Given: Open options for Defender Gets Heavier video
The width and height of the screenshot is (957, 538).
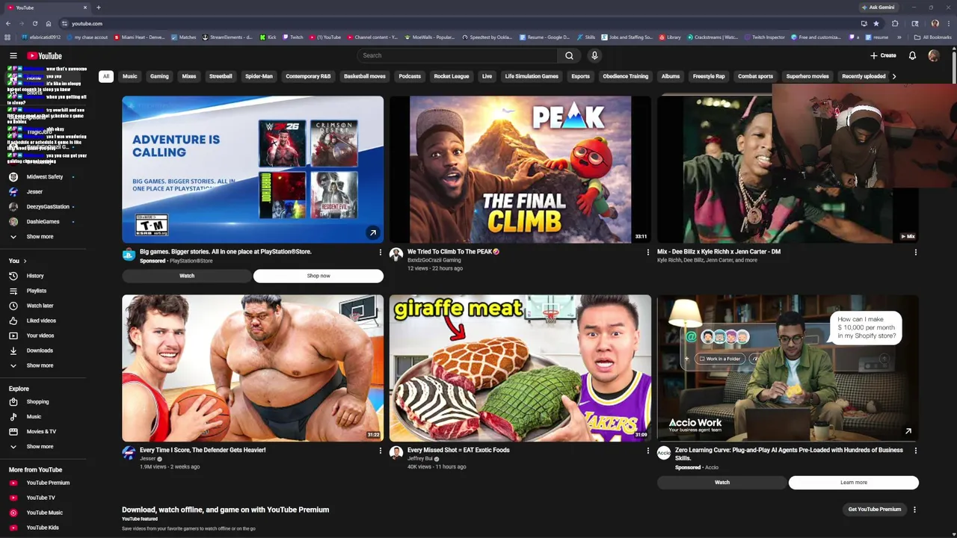Looking at the screenshot, I should [x=380, y=451].
